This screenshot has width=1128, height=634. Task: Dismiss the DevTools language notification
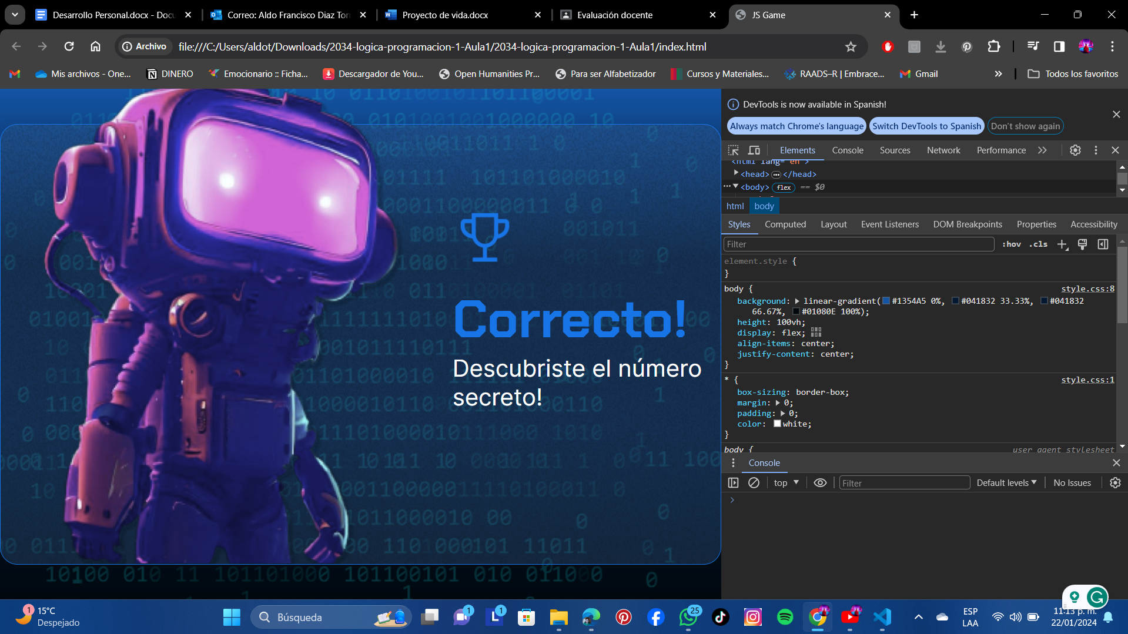click(1116, 115)
